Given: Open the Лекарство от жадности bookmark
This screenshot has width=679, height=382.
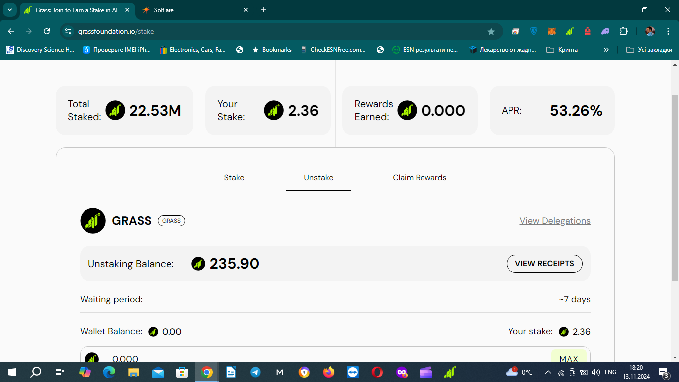Looking at the screenshot, I should coord(503,50).
